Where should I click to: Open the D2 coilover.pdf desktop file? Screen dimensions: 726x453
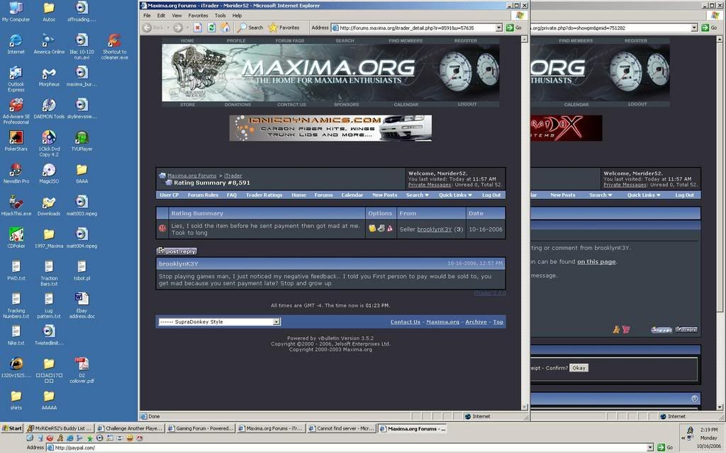[x=82, y=370]
